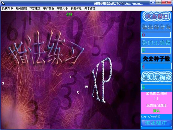Viewport: 173px width, 130px height.
Task: Click the 退出程序 button
Action: (156, 123)
